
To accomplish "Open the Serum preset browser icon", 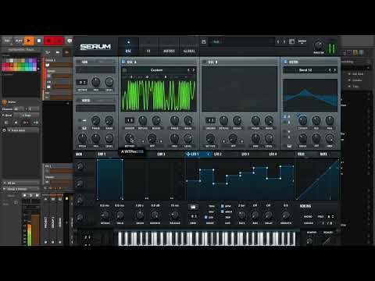I will (x=292, y=41).
